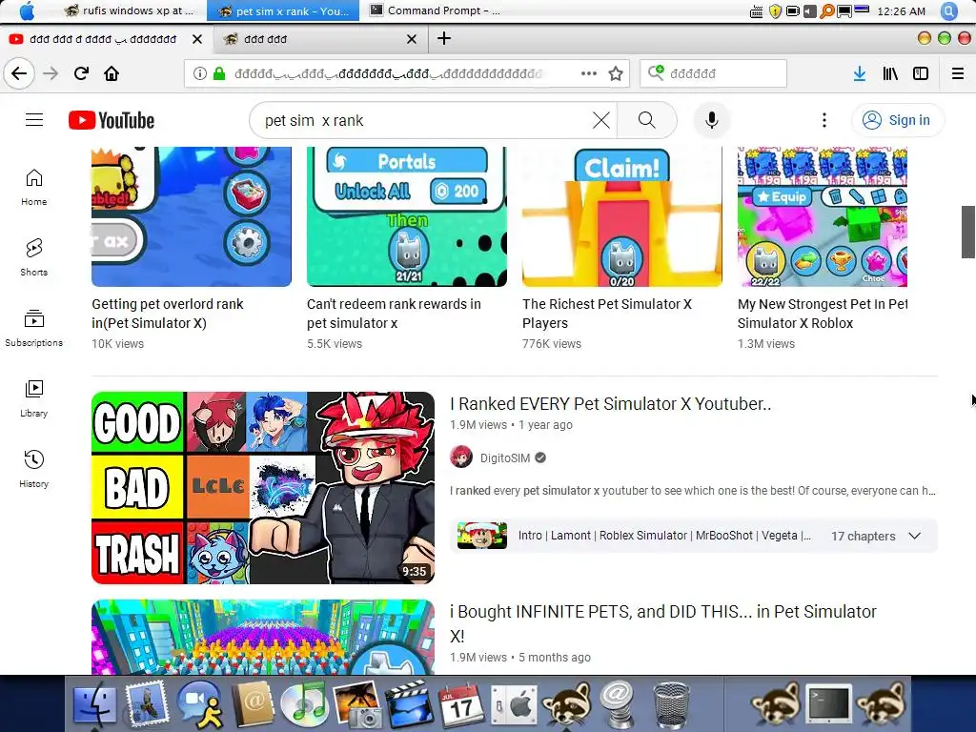Open a new browser tab with plus
The width and height of the screenshot is (976, 732).
click(x=444, y=38)
